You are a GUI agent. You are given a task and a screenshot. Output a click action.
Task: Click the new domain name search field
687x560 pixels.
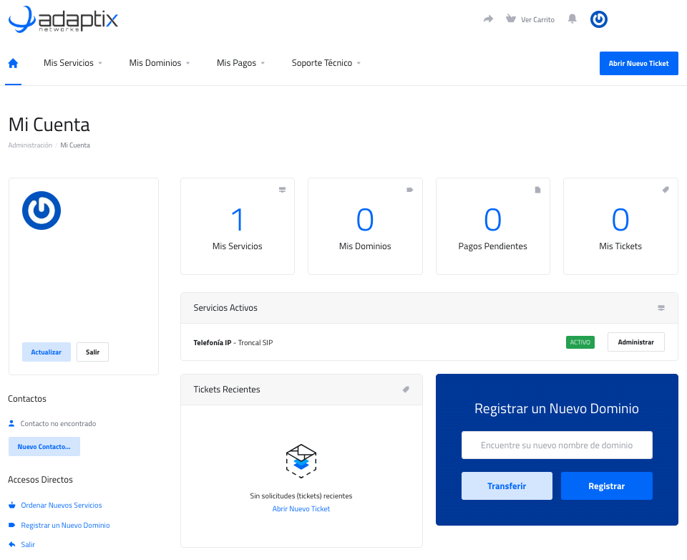[557, 445]
